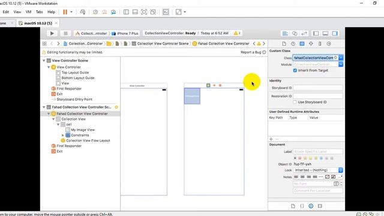384x216 pixels.
Task: Choose the blue label color swatch
Action: point(321,158)
